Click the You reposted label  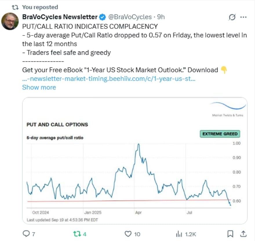click(x=40, y=7)
